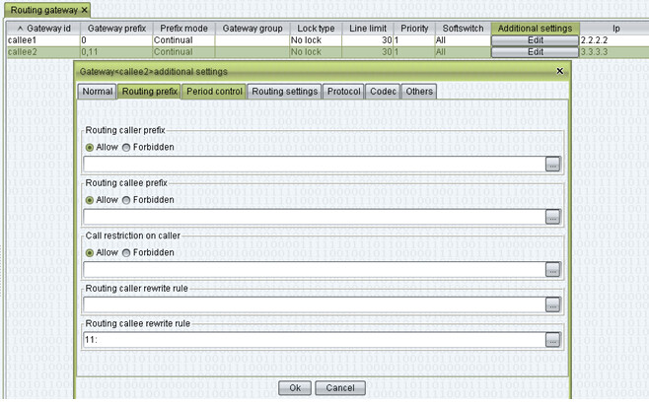Open browse button for Routing callee prefix
The height and width of the screenshot is (403, 649).
pos(552,217)
